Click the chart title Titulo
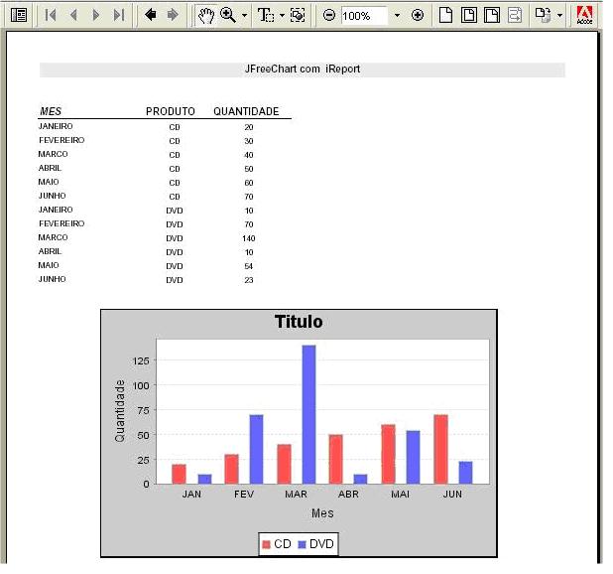Image resolution: width=613 pixels, height=574 pixels. (299, 322)
